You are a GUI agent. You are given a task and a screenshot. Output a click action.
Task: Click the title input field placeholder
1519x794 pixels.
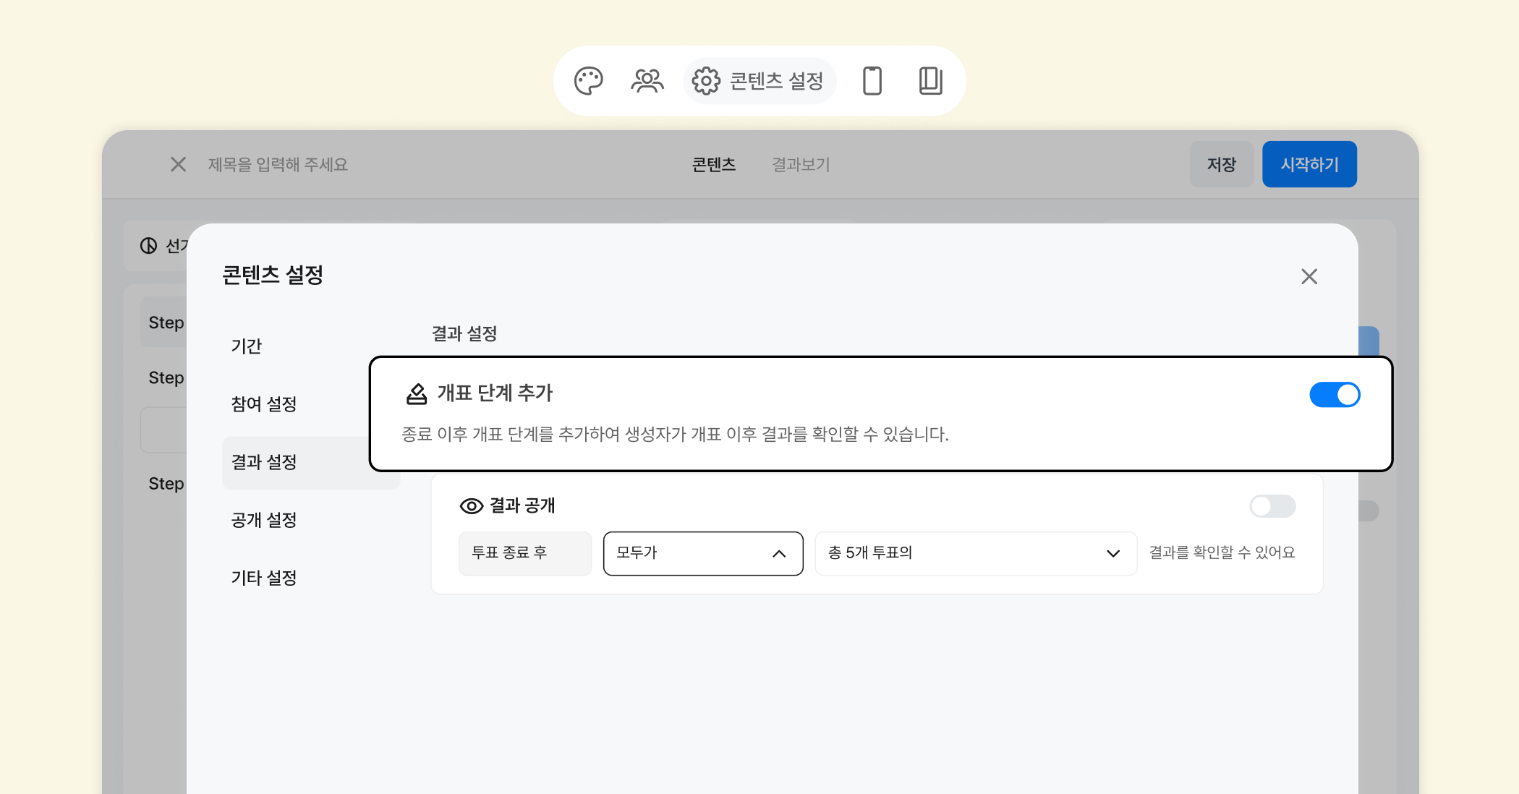point(278,165)
